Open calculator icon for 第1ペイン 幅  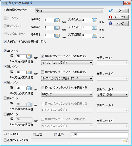coord(29,57)
